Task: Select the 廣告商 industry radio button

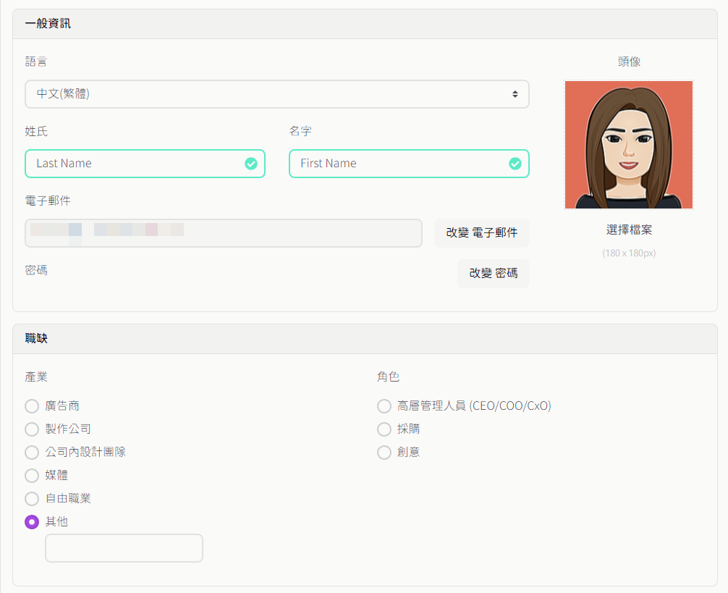Action: coord(32,406)
